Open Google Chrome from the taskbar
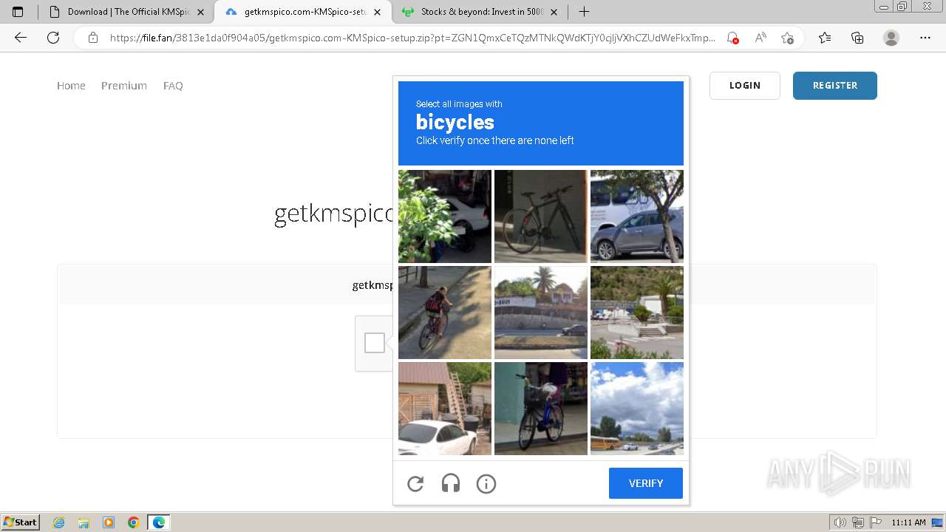This screenshot has width=946, height=532. pyautogui.click(x=134, y=522)
